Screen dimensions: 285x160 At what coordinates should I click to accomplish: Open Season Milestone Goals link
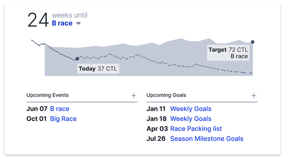207,139
